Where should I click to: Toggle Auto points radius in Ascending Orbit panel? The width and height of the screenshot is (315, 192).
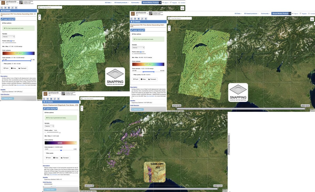pos(11,41)
